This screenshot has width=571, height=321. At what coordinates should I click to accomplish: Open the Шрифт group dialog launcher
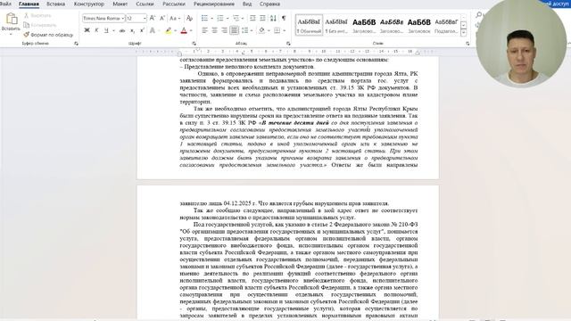[194, 44]
